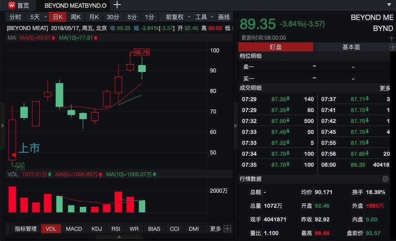The width and height of the screenshot is (396, 241).
Task: Collapse right panel with divider arrow
Action: (x=236, y=125)
